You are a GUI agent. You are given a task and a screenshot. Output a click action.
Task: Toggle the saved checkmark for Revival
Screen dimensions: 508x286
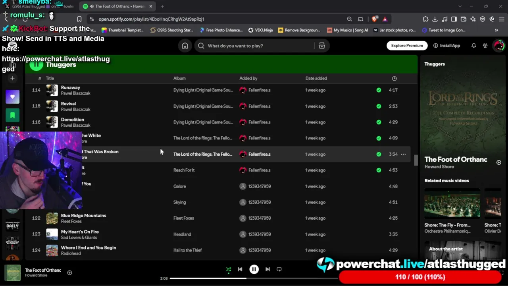(379, 106)
